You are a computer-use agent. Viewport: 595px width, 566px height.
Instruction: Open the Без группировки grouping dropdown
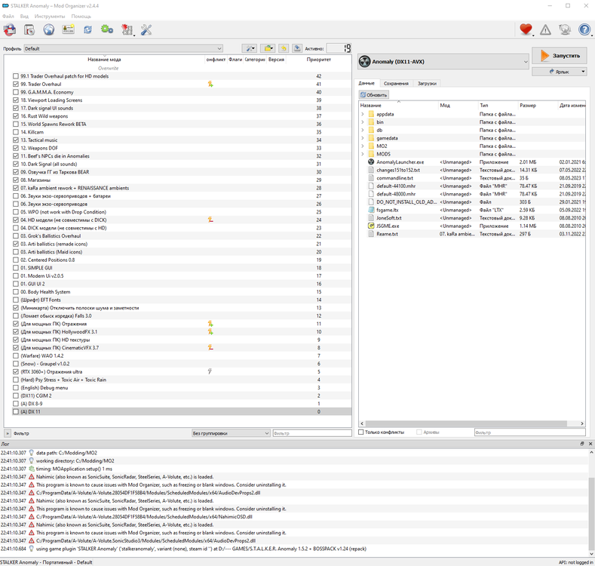[x=231, y=433]
